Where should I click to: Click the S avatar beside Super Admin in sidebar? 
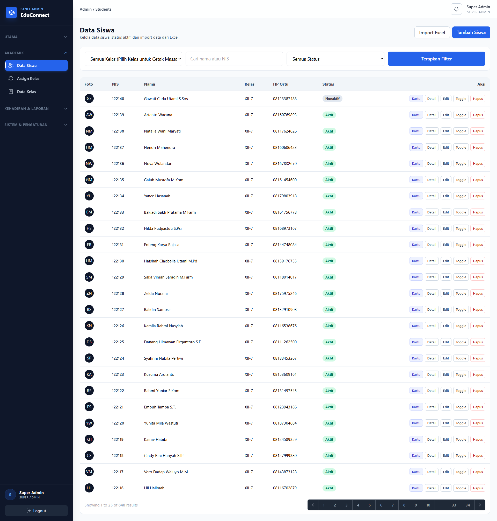point(10,495)
